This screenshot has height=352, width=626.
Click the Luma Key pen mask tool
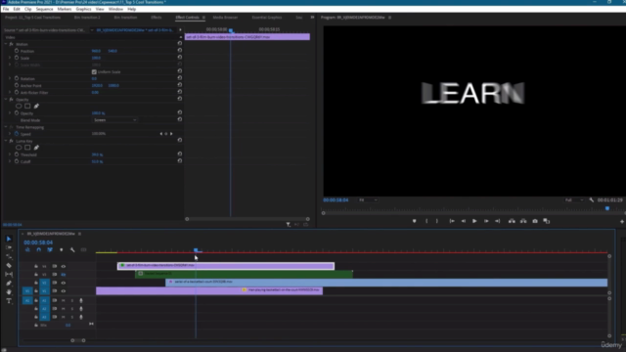click(36, 148)
